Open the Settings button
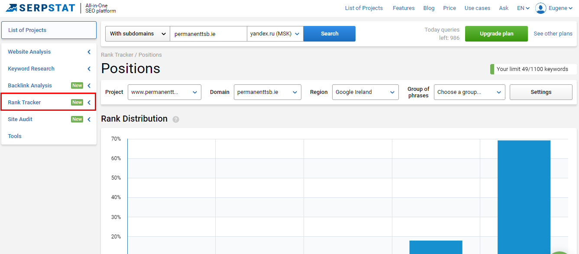Viewport: 579px width, 254px height. click(x=541, y=92)
